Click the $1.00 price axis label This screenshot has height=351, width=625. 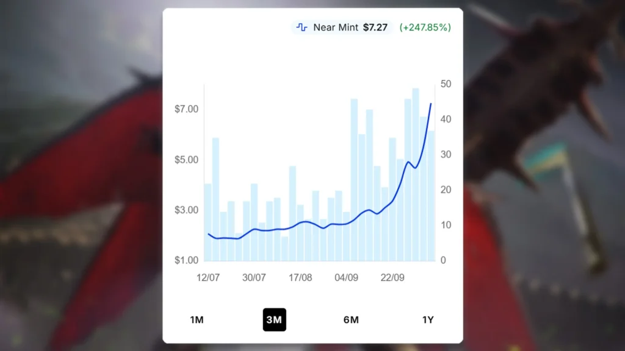186,260
